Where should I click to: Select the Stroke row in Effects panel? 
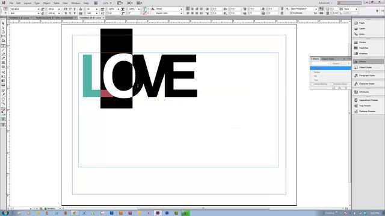coord(330,72)
